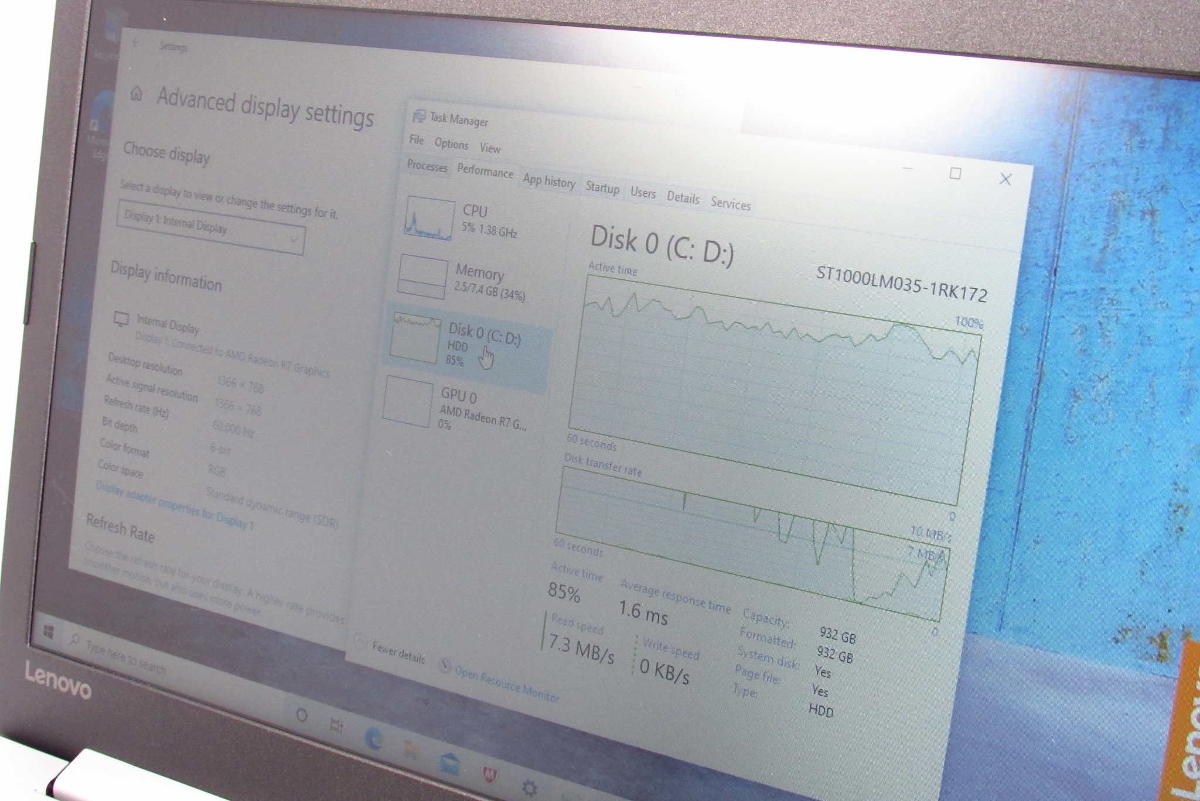Image resolution: width=1200 pixels, height=801 pixels.
Task: Switch to the Processes tab
Action: (x=427, y=166)
